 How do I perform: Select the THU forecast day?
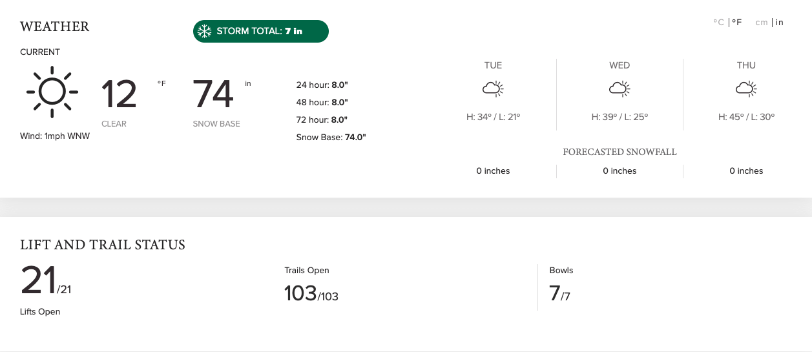[746, 65]
